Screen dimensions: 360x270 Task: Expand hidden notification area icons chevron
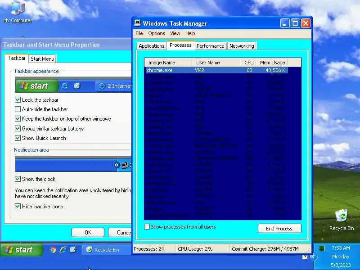[313, 257]
